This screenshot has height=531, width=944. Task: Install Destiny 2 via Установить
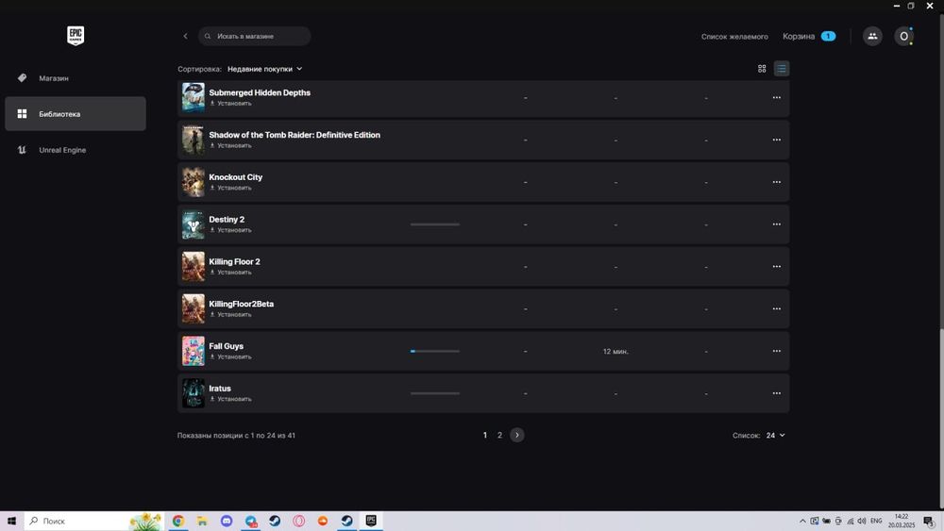(230, 230)
